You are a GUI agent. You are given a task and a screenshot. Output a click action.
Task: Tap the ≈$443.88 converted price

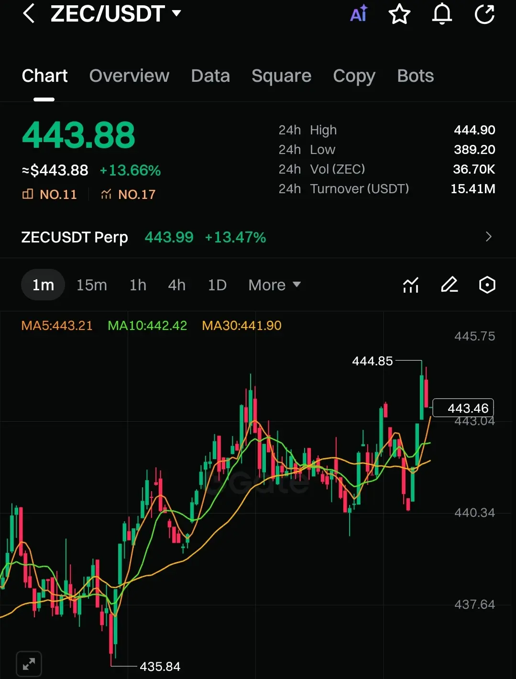(55, 170)
